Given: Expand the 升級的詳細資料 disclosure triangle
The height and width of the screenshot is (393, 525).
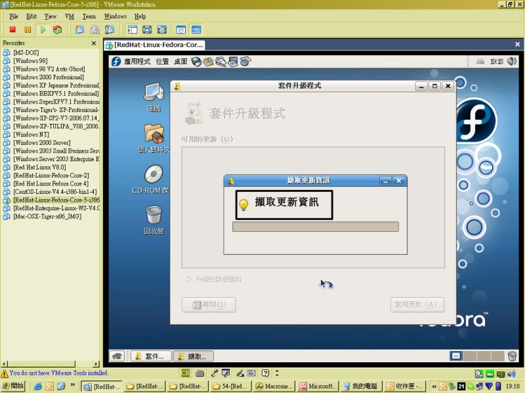Looking at the screenshot, I should pyautogui.click(x=189, y=279).
